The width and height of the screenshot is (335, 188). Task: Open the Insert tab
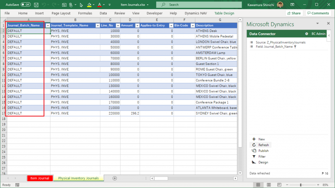[39, 13]
